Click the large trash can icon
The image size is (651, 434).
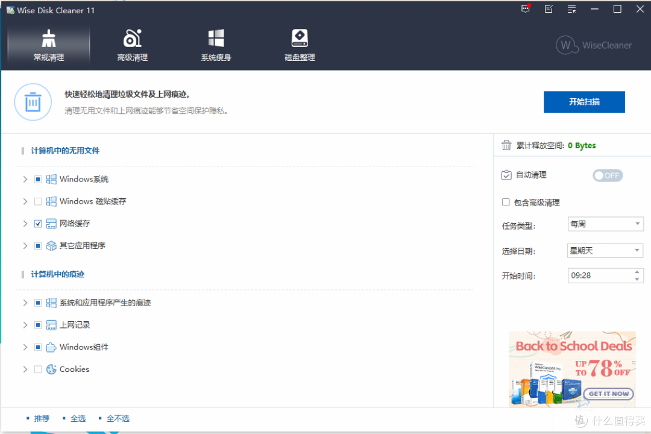click(33, 102)
